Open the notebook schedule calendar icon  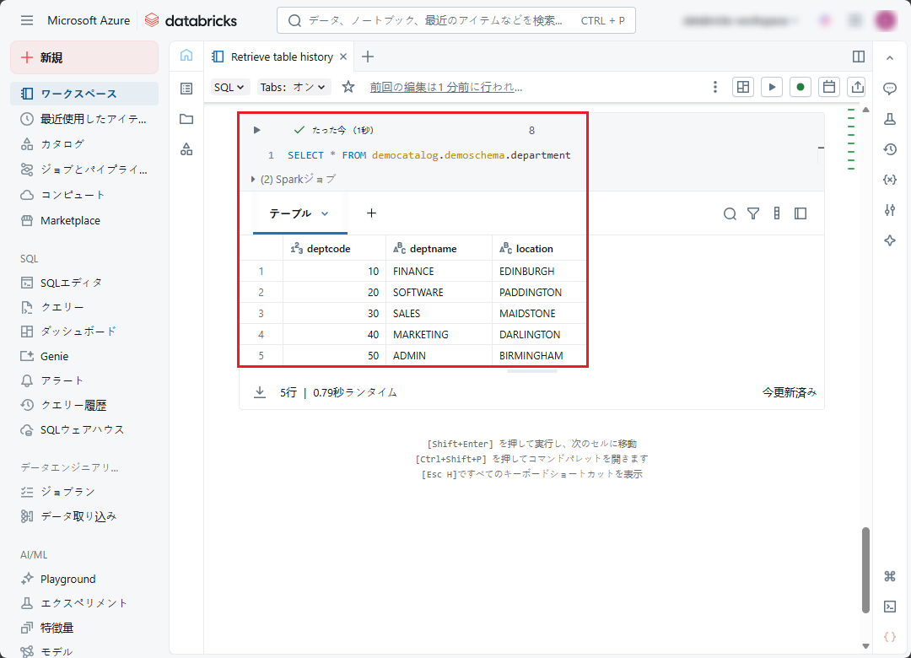click(829, 87)
